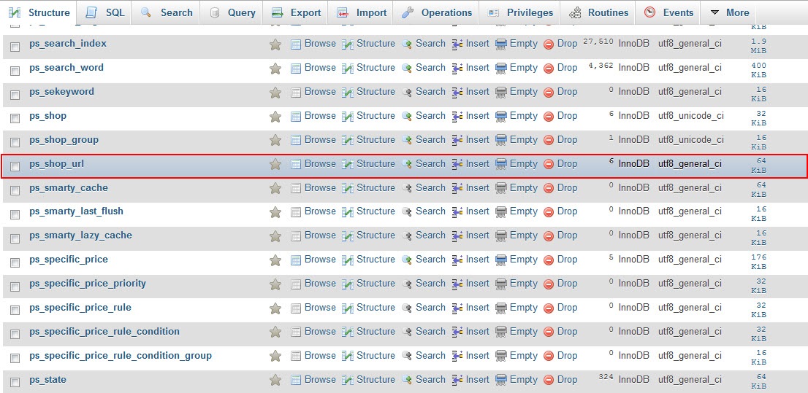Click the 324 row count of ps_state
The image size is (808, 393).
[606, 377]
